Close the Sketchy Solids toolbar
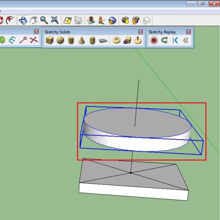Viewport: 220px width, 220px height. 140,32
